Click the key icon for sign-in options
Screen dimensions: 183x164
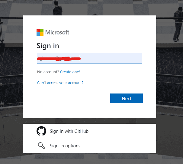41,146
